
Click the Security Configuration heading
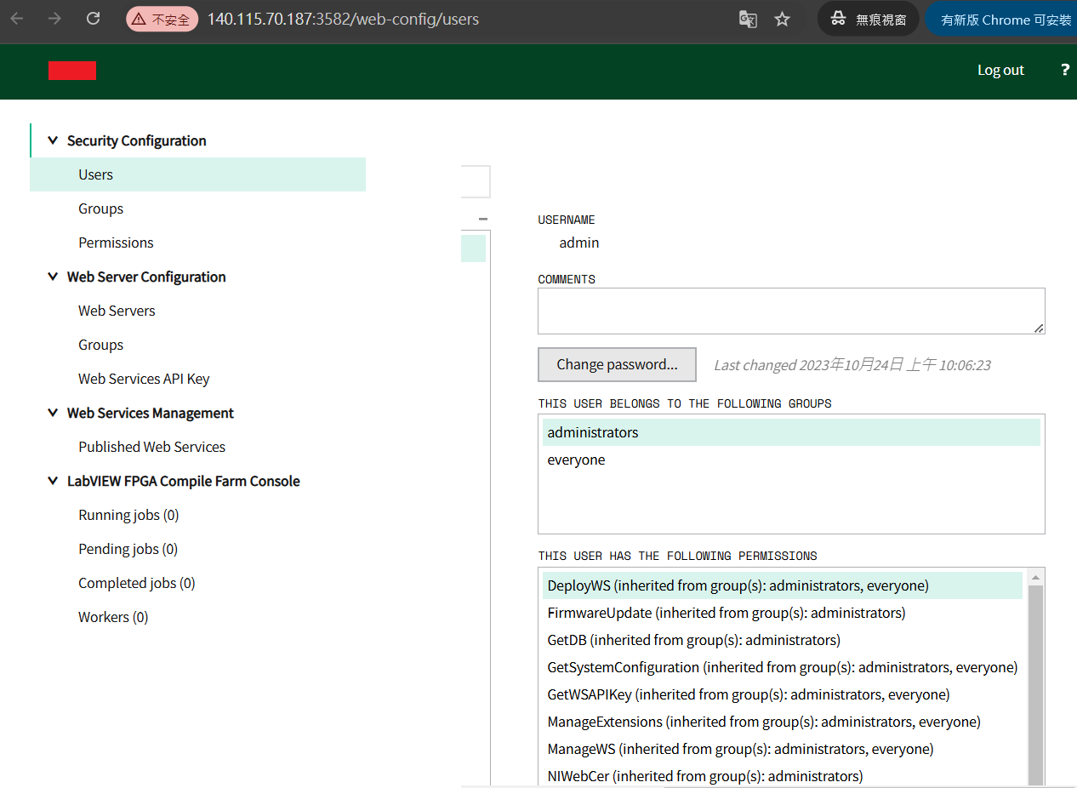pos(137,140)
